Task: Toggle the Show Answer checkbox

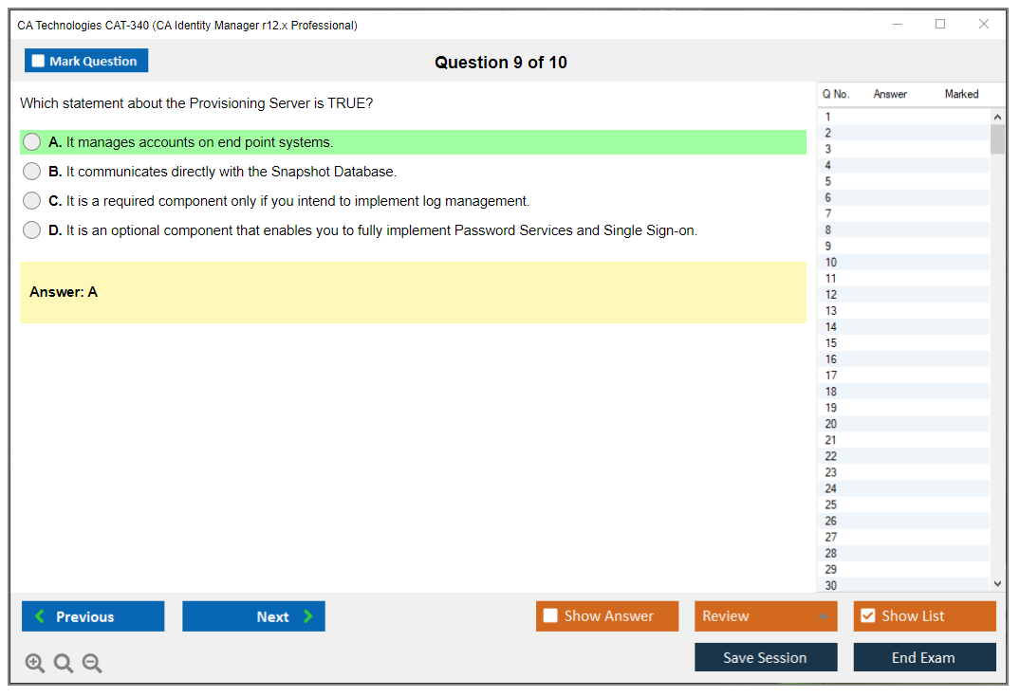Action: pos(551,616)
